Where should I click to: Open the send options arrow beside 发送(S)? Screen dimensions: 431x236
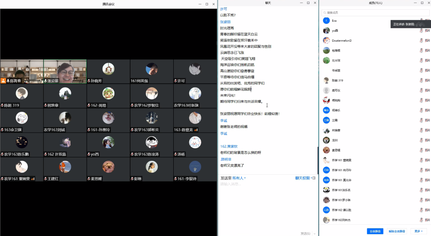point(314,234)
